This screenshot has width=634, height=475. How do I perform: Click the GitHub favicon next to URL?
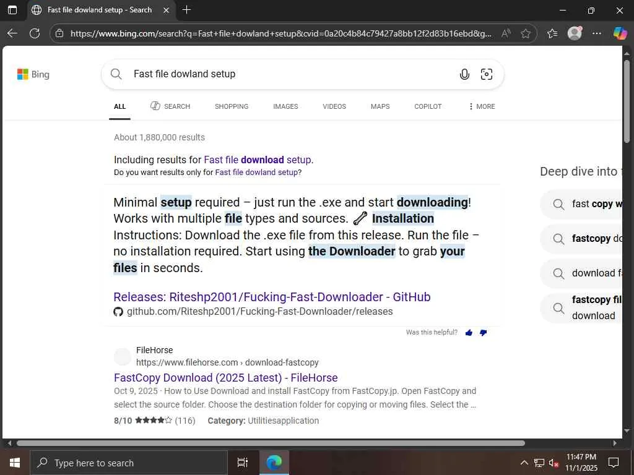tap(118, 312)
